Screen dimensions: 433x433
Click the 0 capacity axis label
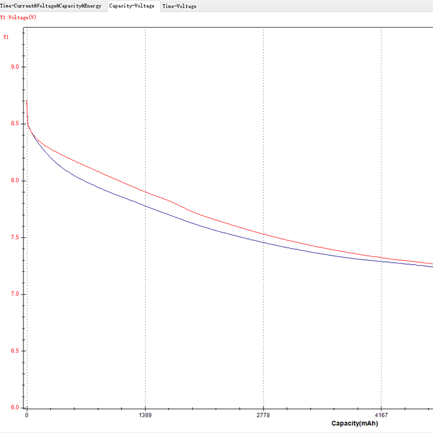pos(26,415)
